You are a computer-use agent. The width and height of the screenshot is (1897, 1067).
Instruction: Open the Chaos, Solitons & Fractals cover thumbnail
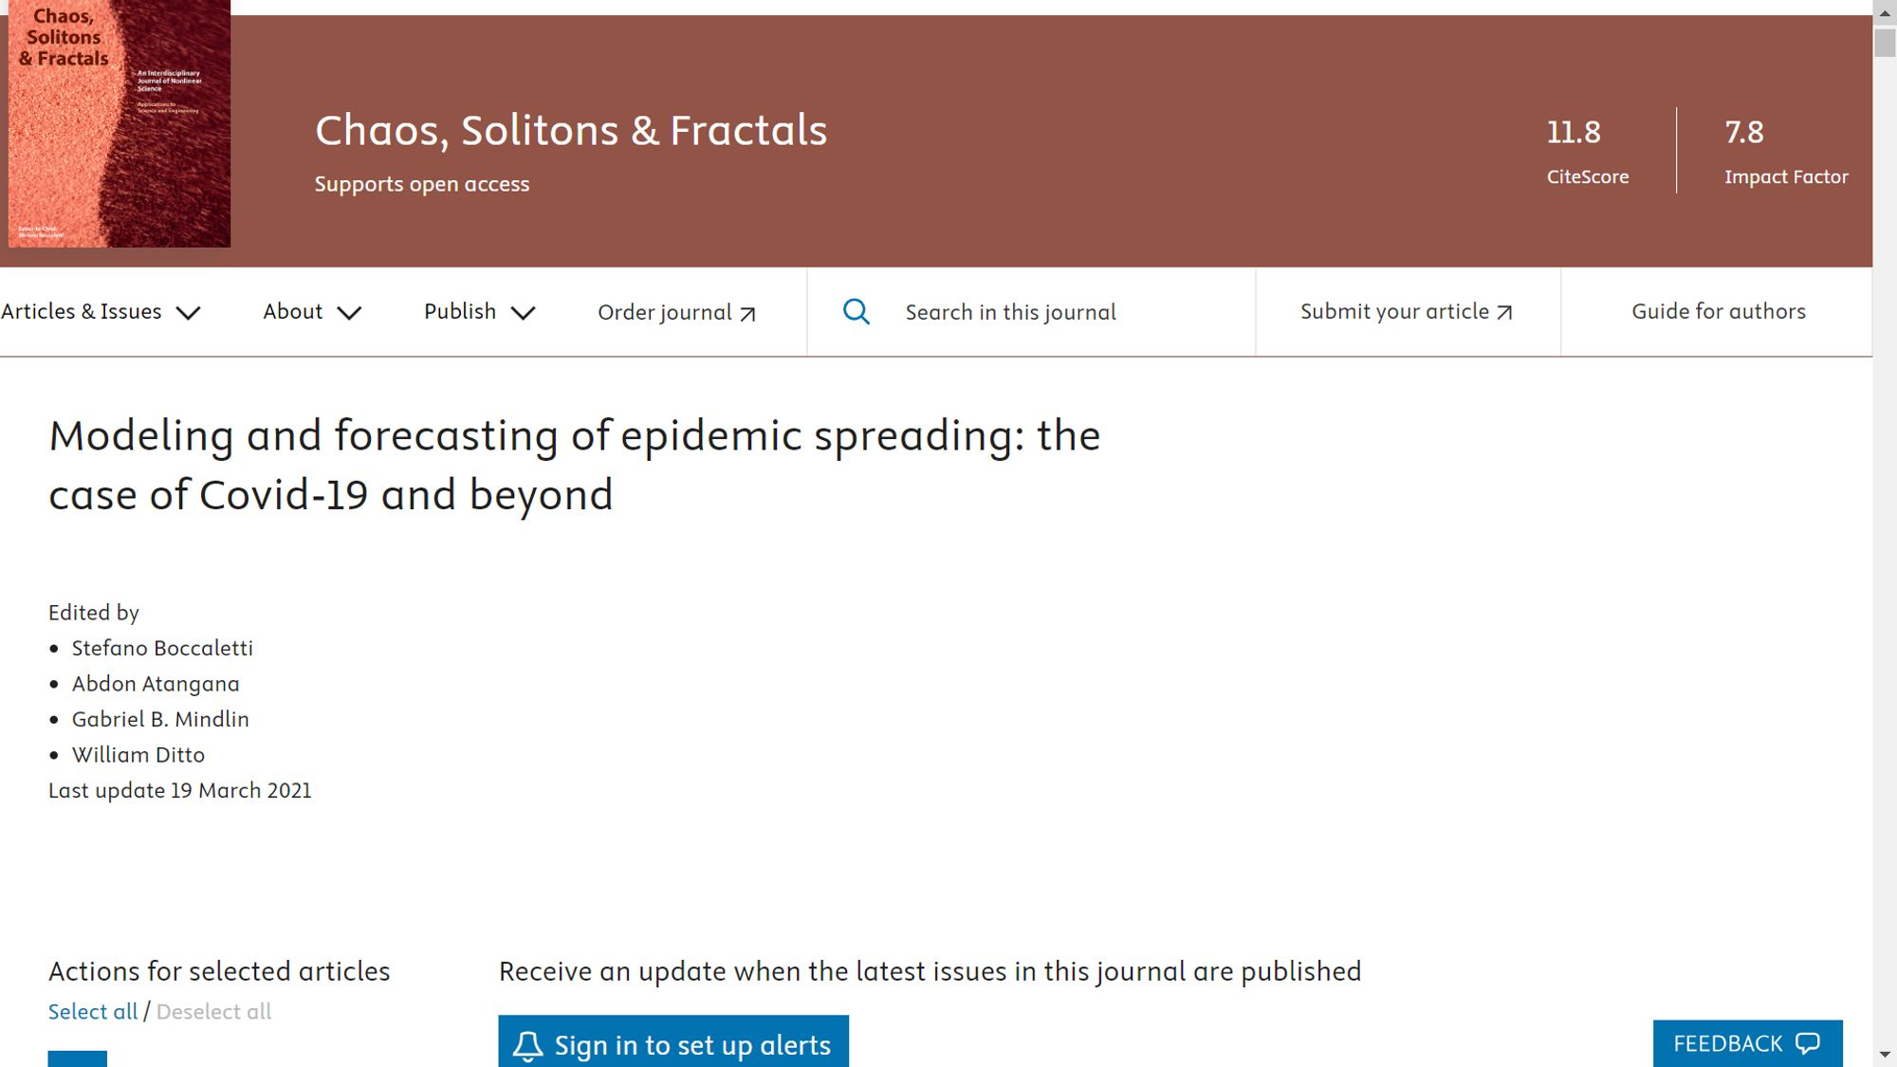pyautogui.click(x=120, y=123)
